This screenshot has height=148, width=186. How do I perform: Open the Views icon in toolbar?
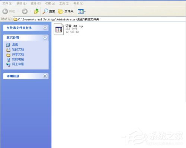coord(81,12)
